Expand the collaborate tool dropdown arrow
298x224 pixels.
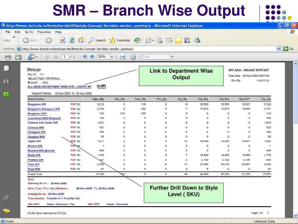[37, 57]
